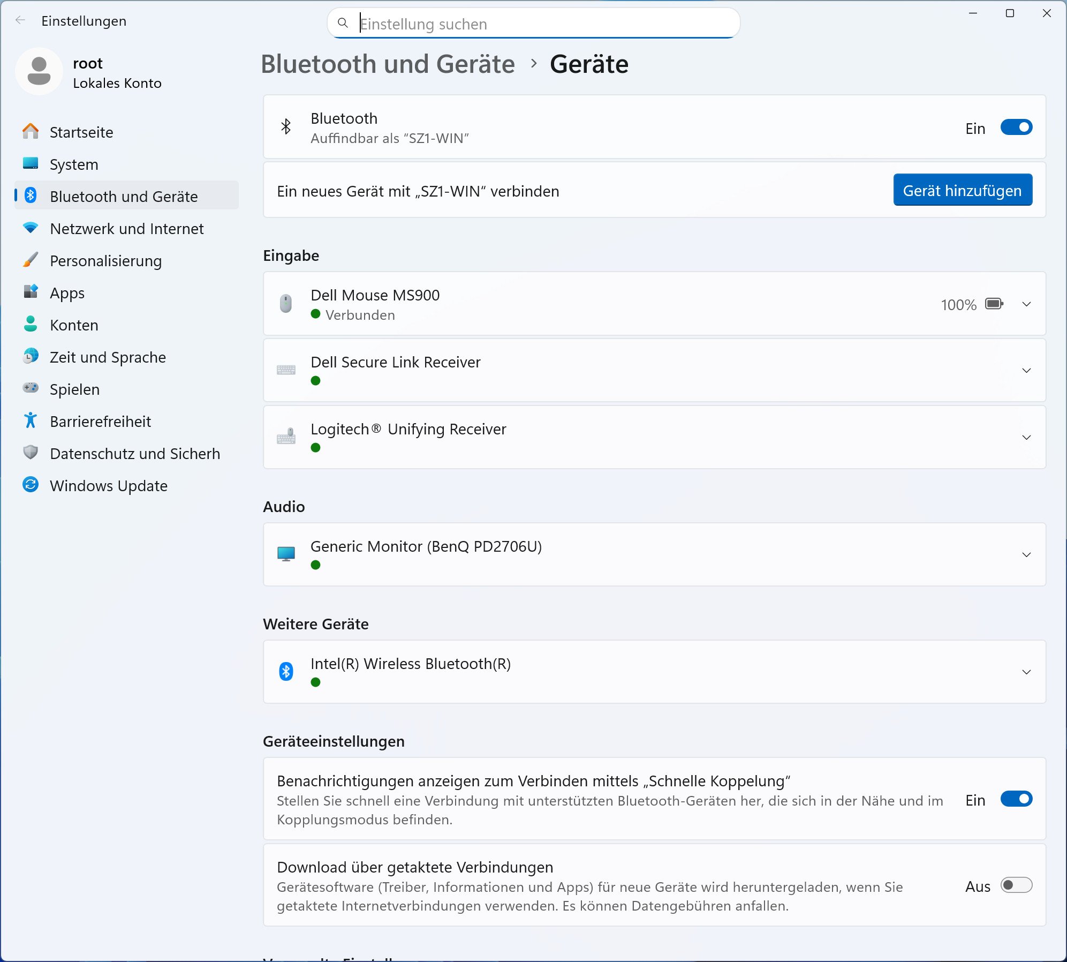Go back with the Einstellungen back arrow
1067x962 pixels.
coord(20,20)
